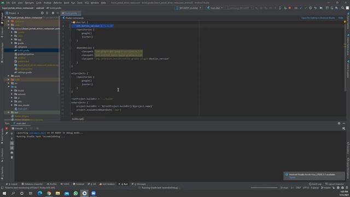Open the Code menu

(39, 3)
